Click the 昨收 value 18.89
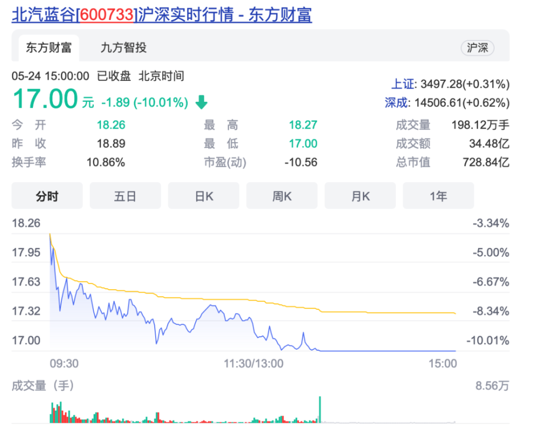Viewport: 539px width, 431px height. click(111, 143)
